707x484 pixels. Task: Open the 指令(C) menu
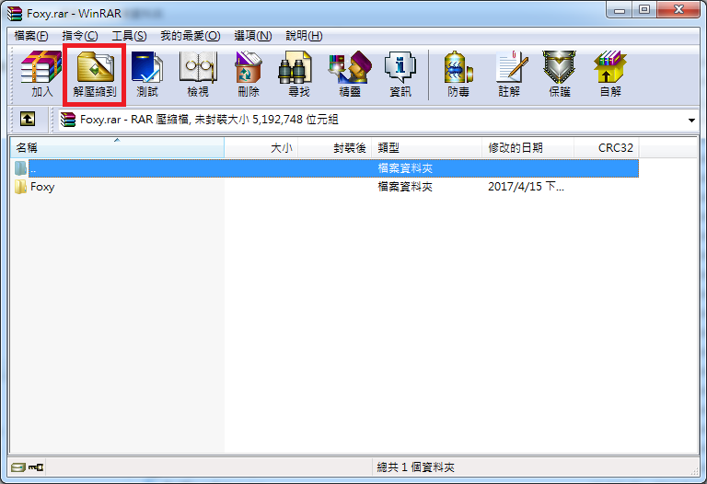point(80,36)
